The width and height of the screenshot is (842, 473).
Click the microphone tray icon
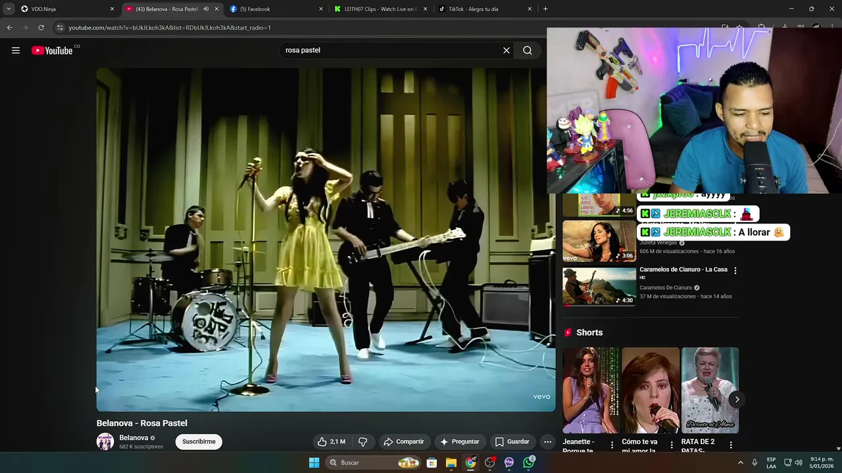tap(755, 462)
